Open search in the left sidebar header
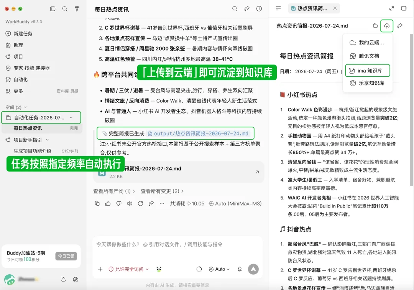The image size is (414, 290). pyautogui.click(x=65, y=9)
